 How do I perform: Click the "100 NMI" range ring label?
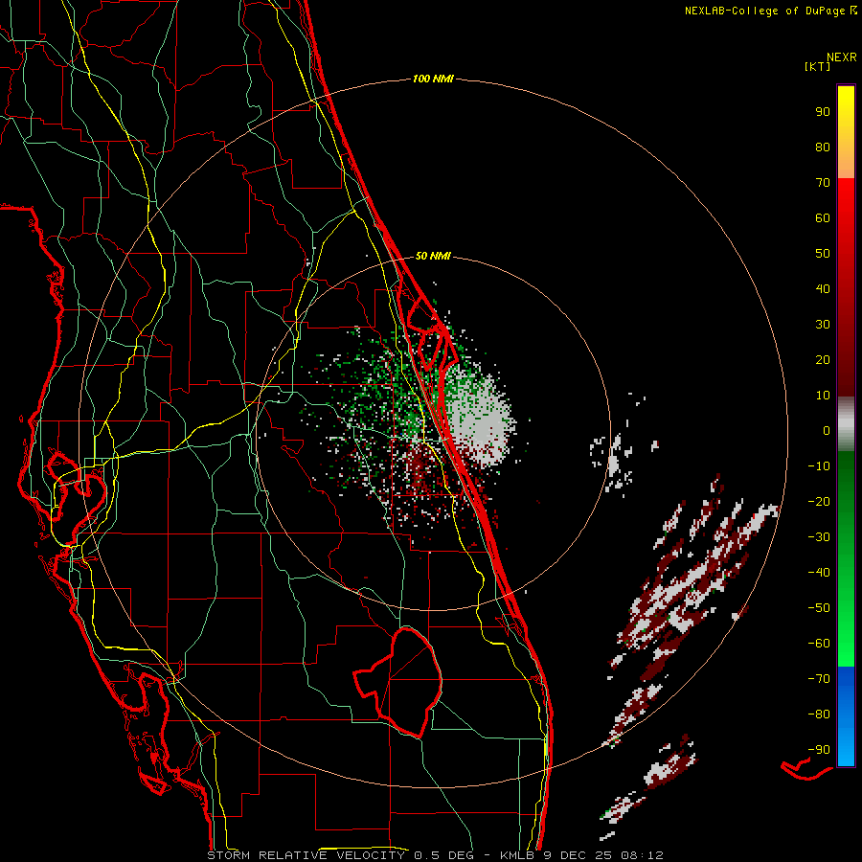pyautogui.click(x=433, y=79)
